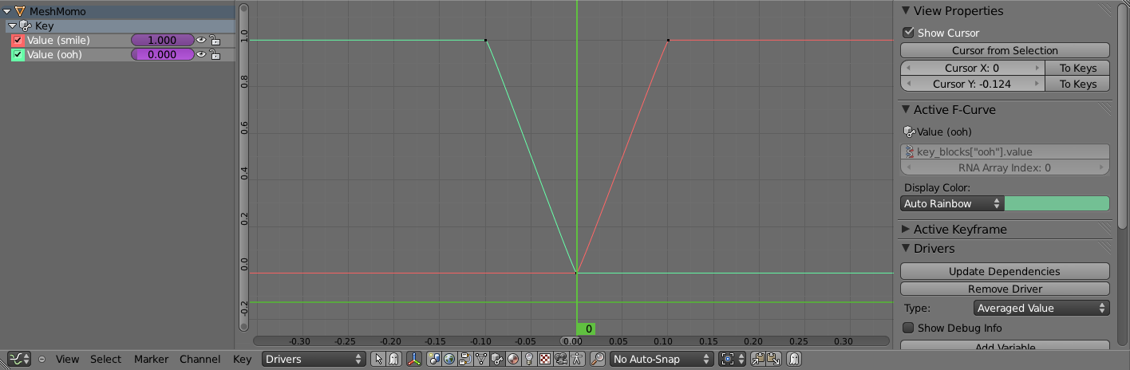Viewport: 1130px width, 370px height.
Task: Open the Auto Rainbow display color dropdown
Action: tap(952, 203)
